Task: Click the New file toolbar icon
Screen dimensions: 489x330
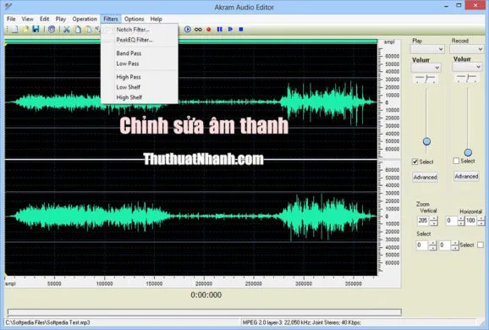Action: point(14,30)
